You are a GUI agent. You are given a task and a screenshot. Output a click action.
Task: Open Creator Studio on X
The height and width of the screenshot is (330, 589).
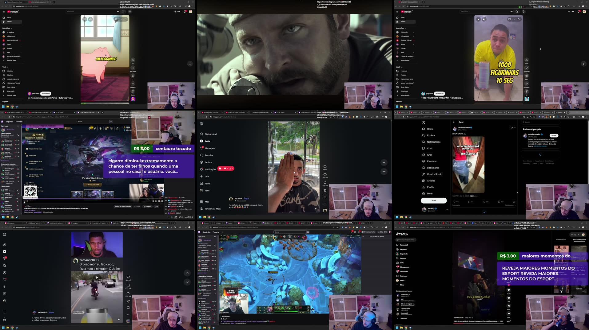pos(435,174)
